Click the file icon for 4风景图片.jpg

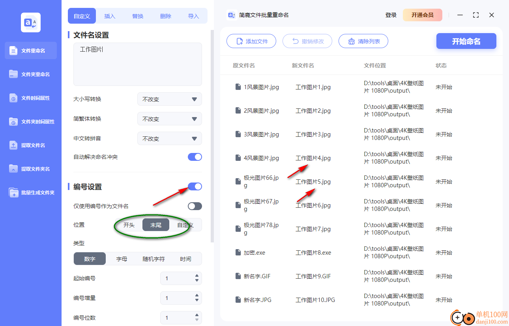point(238,158)
